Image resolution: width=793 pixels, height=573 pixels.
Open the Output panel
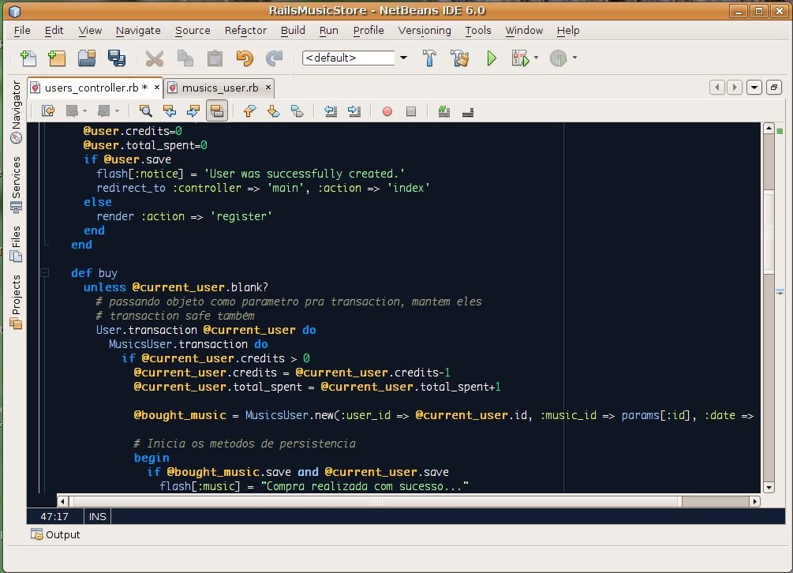tap(56, 534)
